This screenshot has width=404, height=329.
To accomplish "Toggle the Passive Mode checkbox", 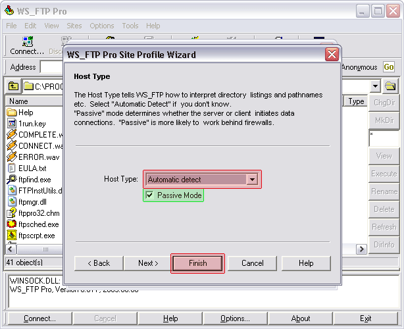I will (150, 195).
